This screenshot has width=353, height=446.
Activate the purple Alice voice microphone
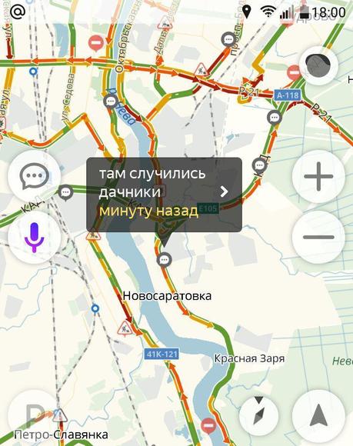[34, 238]
